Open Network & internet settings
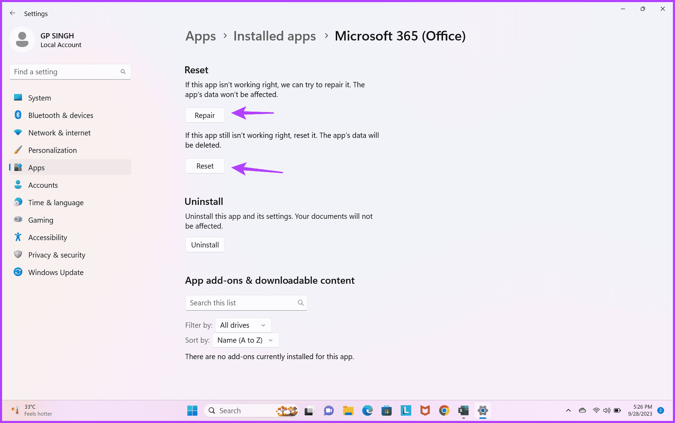The image size is (675, 423). click(59, 133)
